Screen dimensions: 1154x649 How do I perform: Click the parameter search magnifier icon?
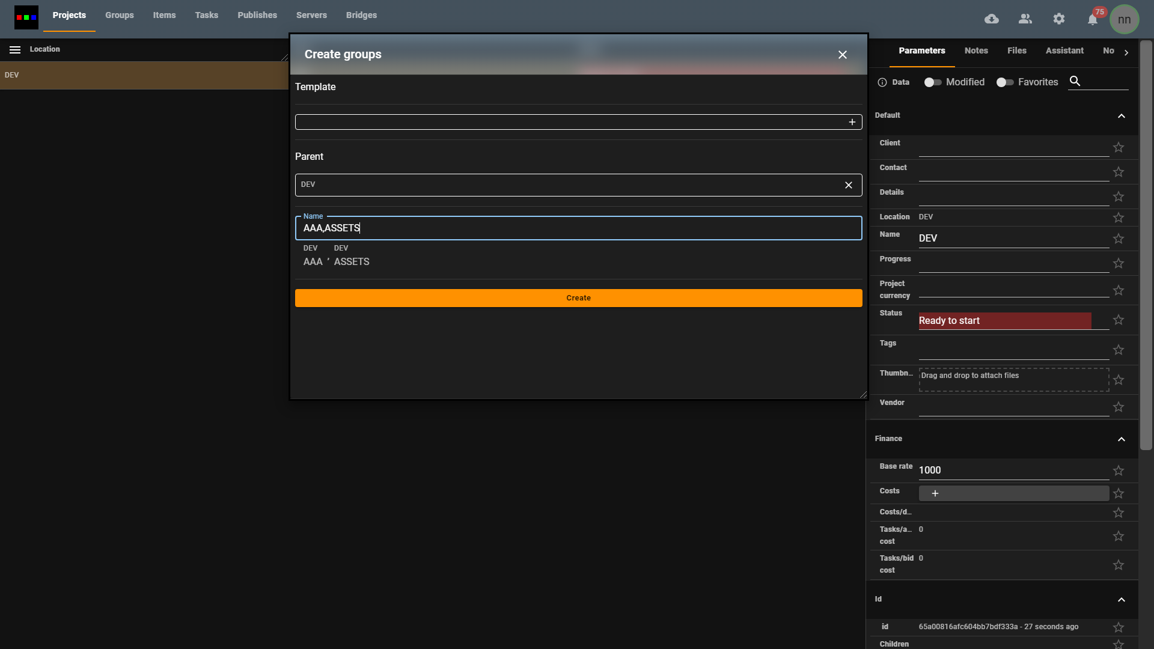tap(1075, 81)
